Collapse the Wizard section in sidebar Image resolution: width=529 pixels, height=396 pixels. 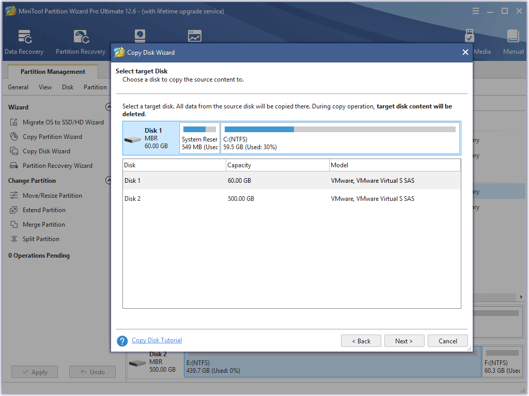pyautogui.click(x=108, y=107)
